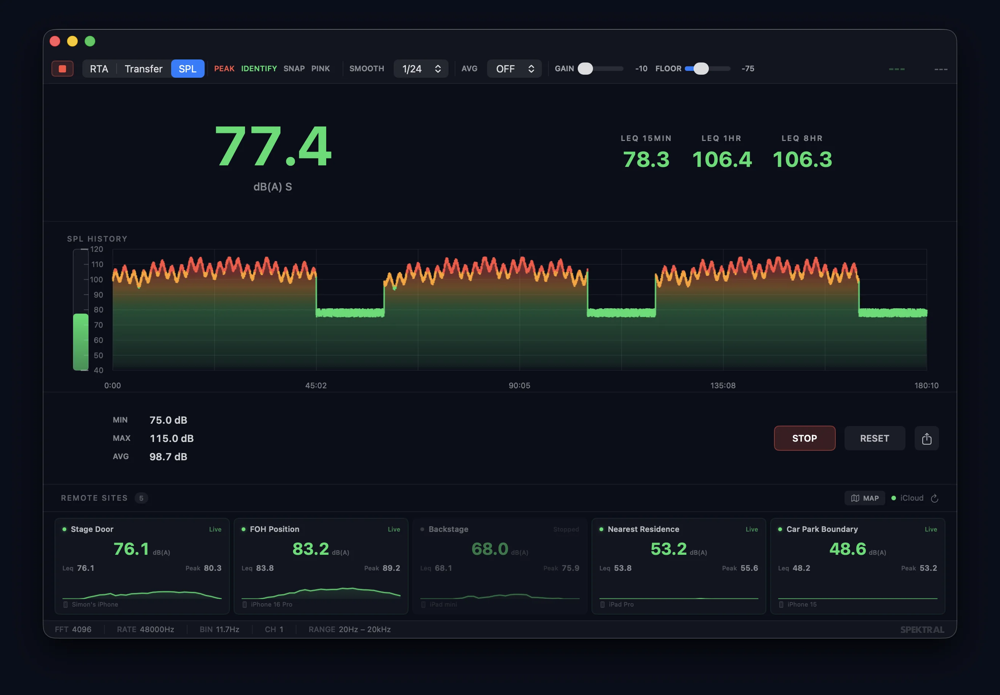Image resolution: width=1000 pixels, height=695 pixels.
Task: Click the device icon beside iPad Pro
Action: click(603, 604)
